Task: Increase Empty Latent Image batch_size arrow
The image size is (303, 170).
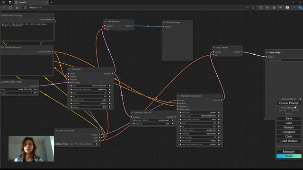Action: pyautogui.click(x=35, y=93)
